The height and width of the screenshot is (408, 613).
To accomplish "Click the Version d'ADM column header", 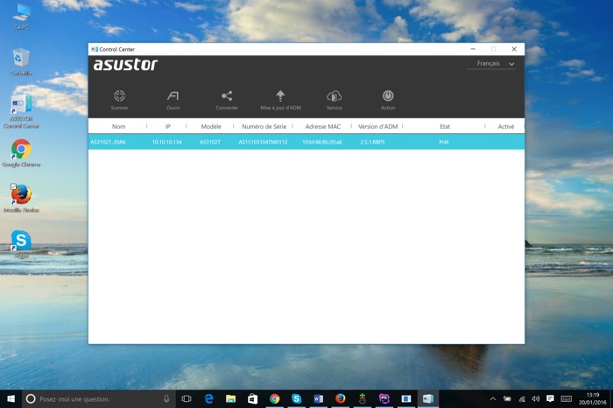I will (377, 127).
